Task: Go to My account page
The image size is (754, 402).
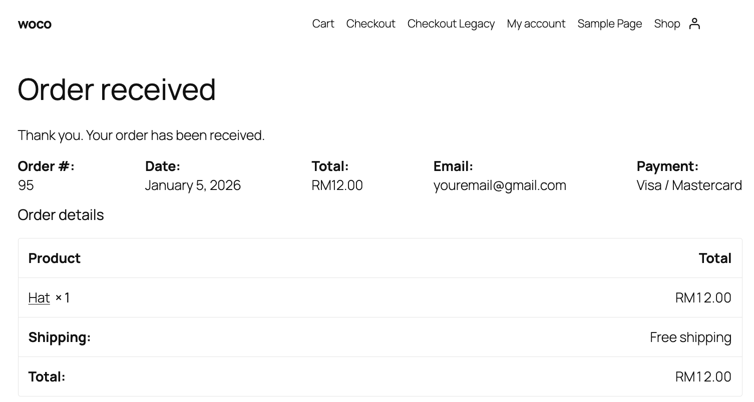Action: pyautogui.click(x=536, y=23)
